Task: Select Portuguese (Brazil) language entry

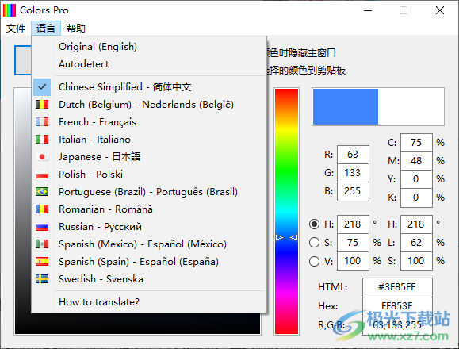Action: point(149,192)
